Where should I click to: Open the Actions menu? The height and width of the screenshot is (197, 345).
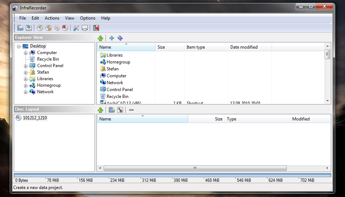[x=52, y=18]
